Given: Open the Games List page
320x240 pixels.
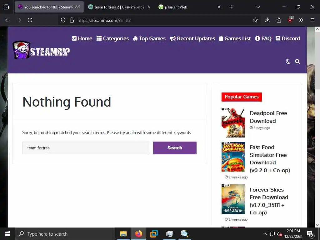Looking at the screenshot, I should point(235,38).
